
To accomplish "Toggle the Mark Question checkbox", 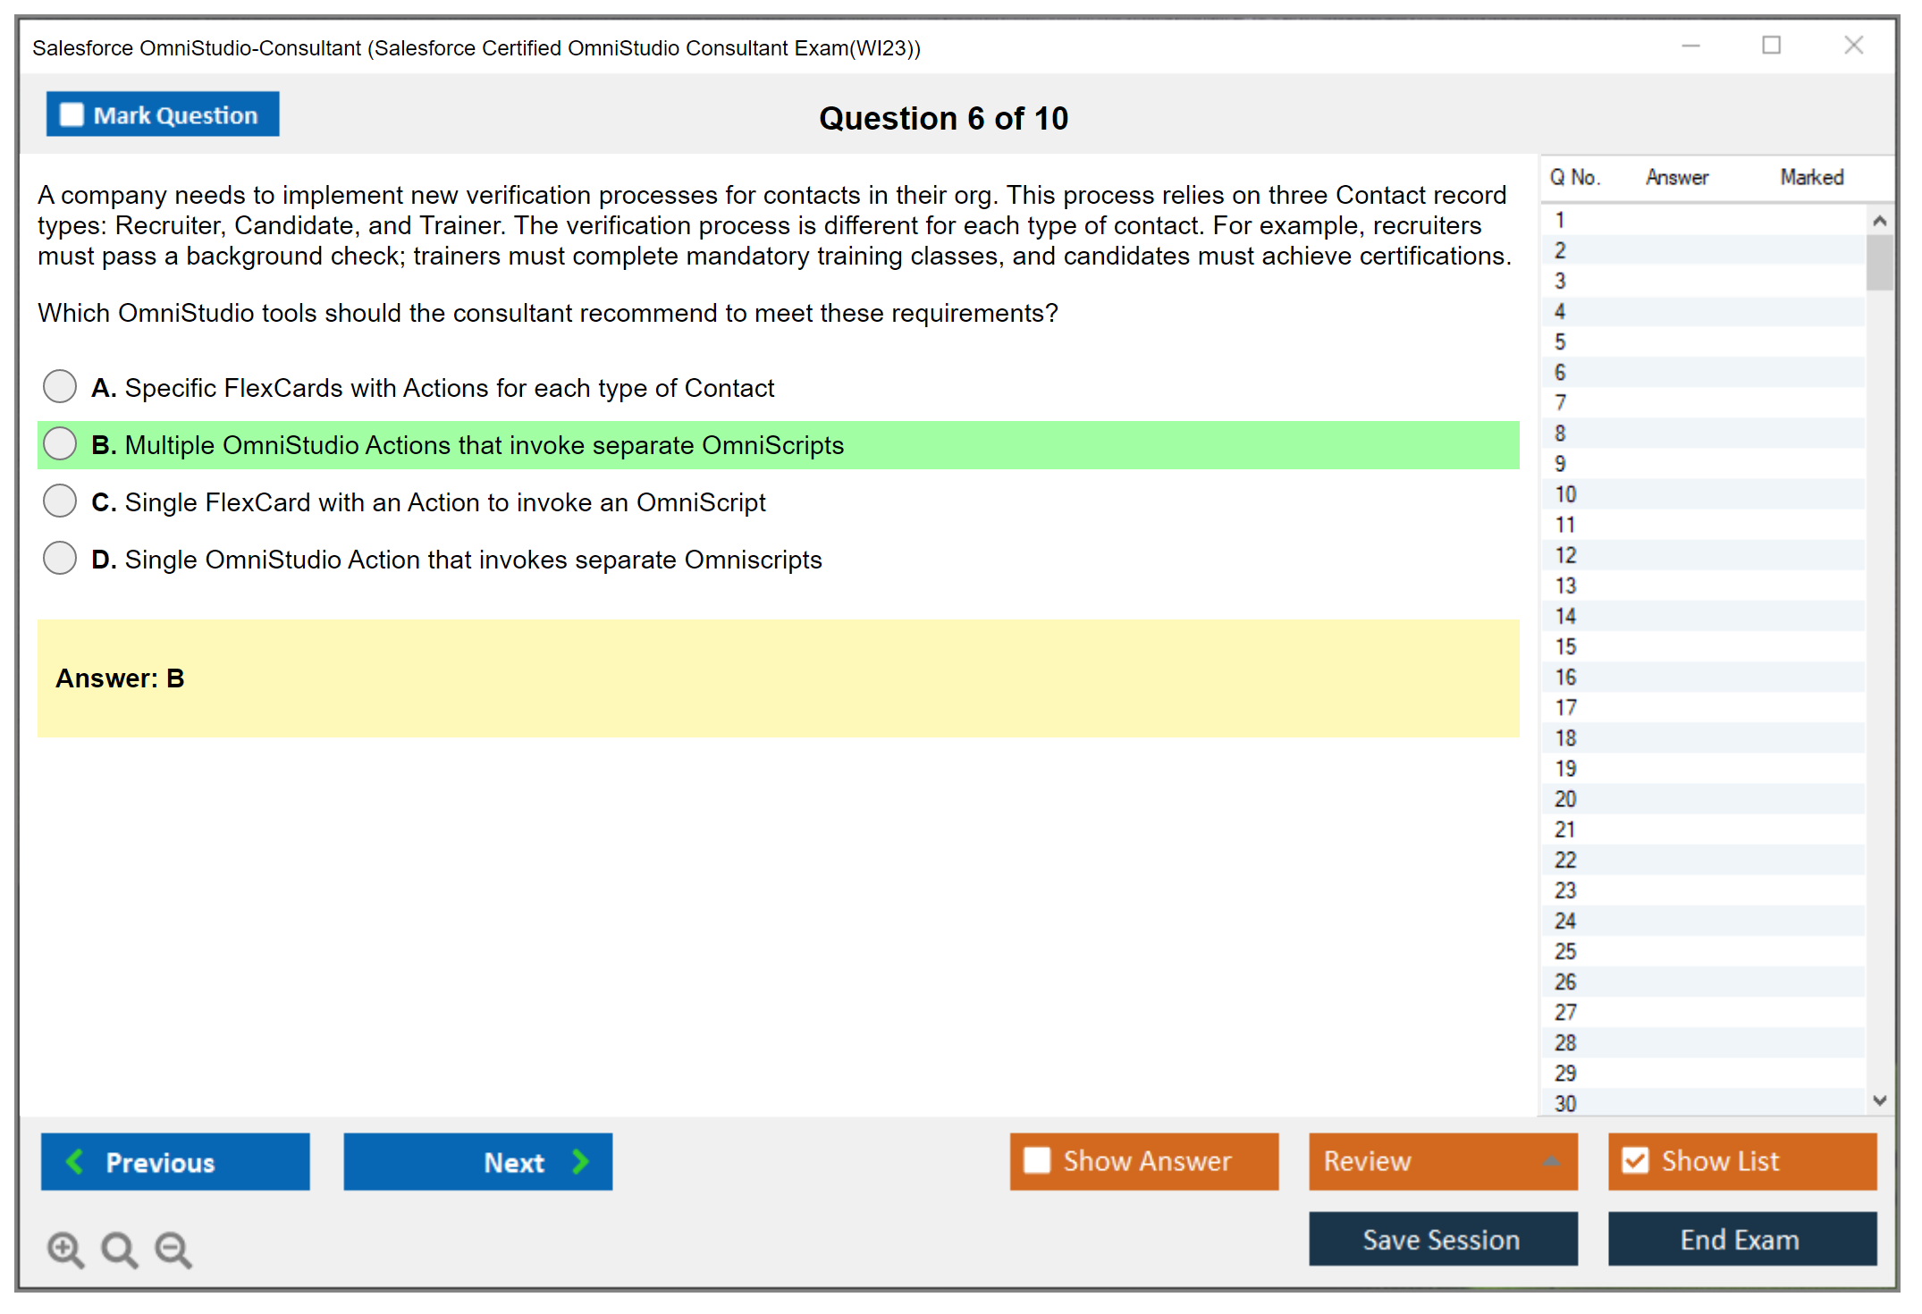I will pyautogui.click(x=72, y=115).
